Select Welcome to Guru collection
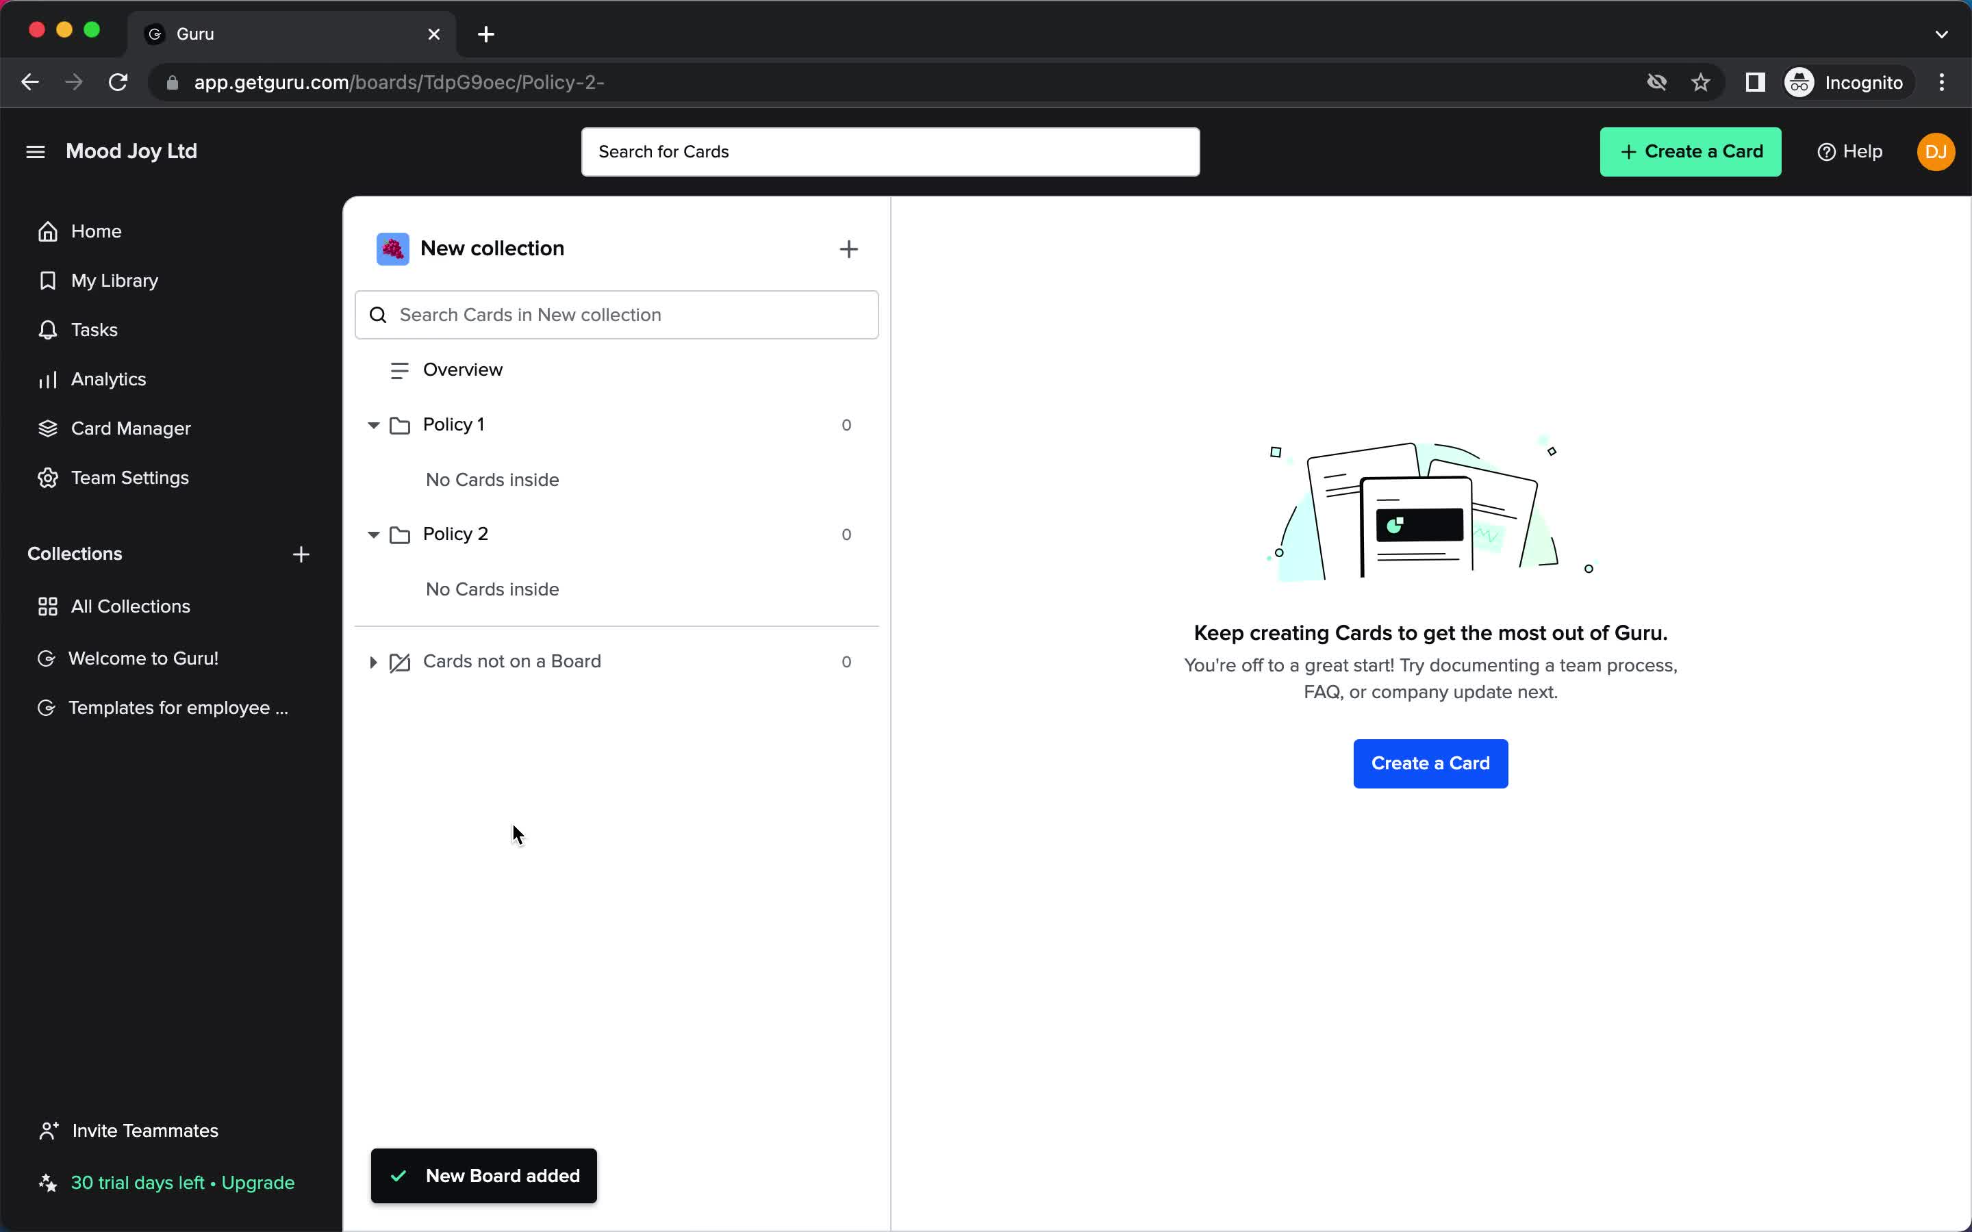 click(x=142, y=657)
